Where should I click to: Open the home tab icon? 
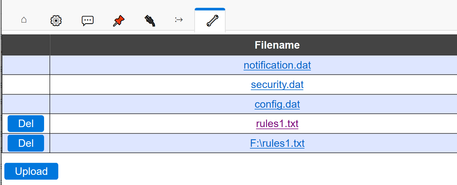tap(24, 20)
